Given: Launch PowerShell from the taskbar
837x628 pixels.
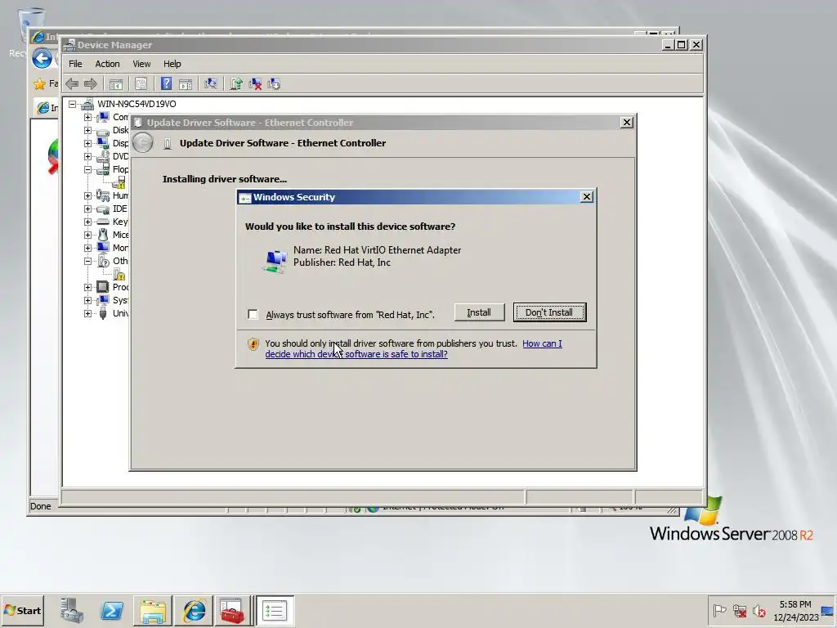Looking at the screenshot, I should click(x=112, y=610).
